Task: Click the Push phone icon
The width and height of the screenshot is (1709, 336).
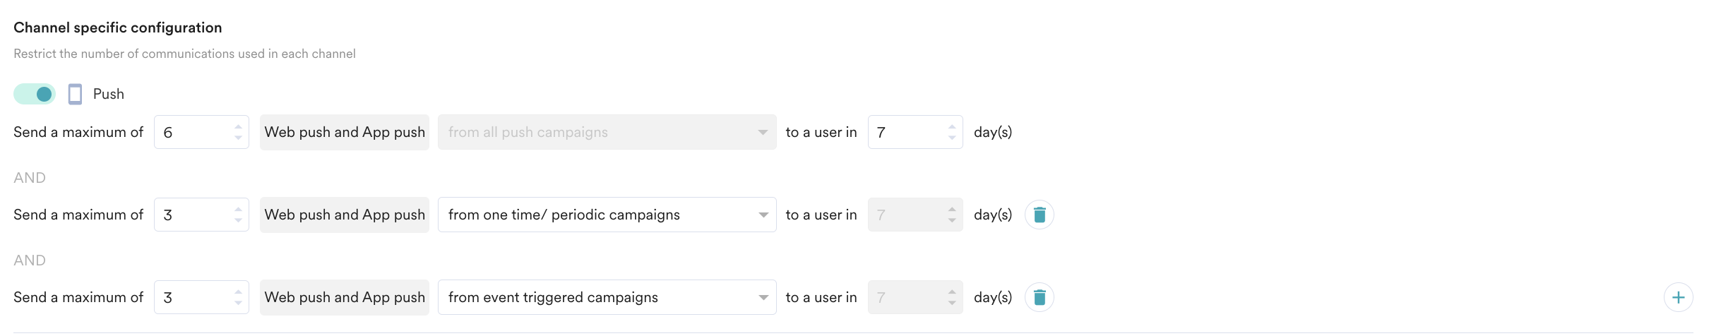Action: [x=75, y=94]
